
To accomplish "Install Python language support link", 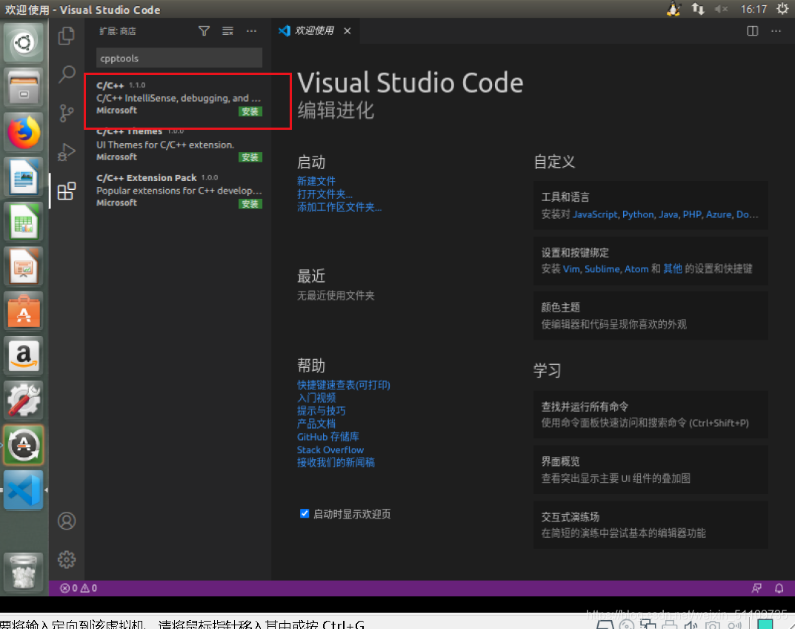I will click(638, 214).
